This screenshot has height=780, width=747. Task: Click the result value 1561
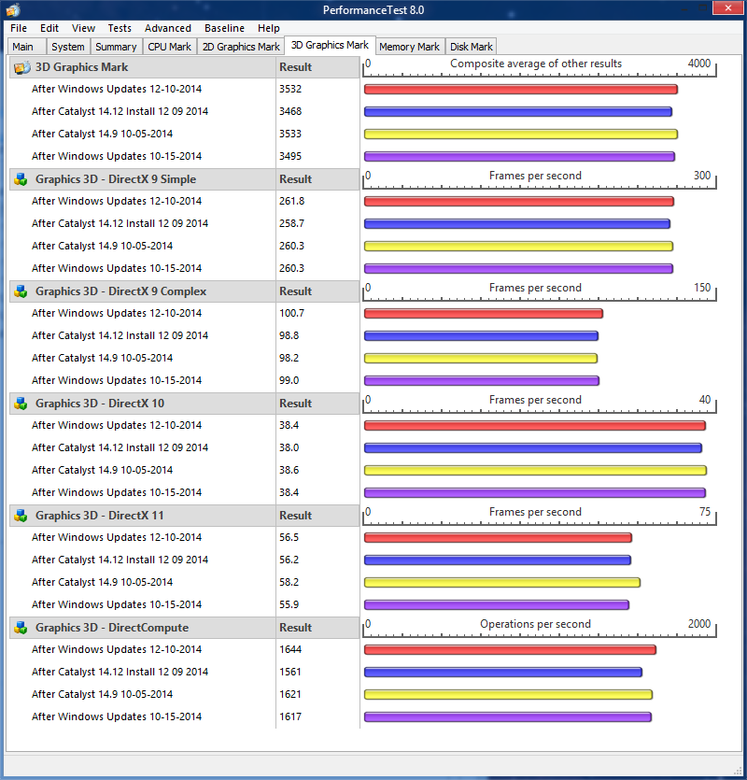(x=290, y=672)
